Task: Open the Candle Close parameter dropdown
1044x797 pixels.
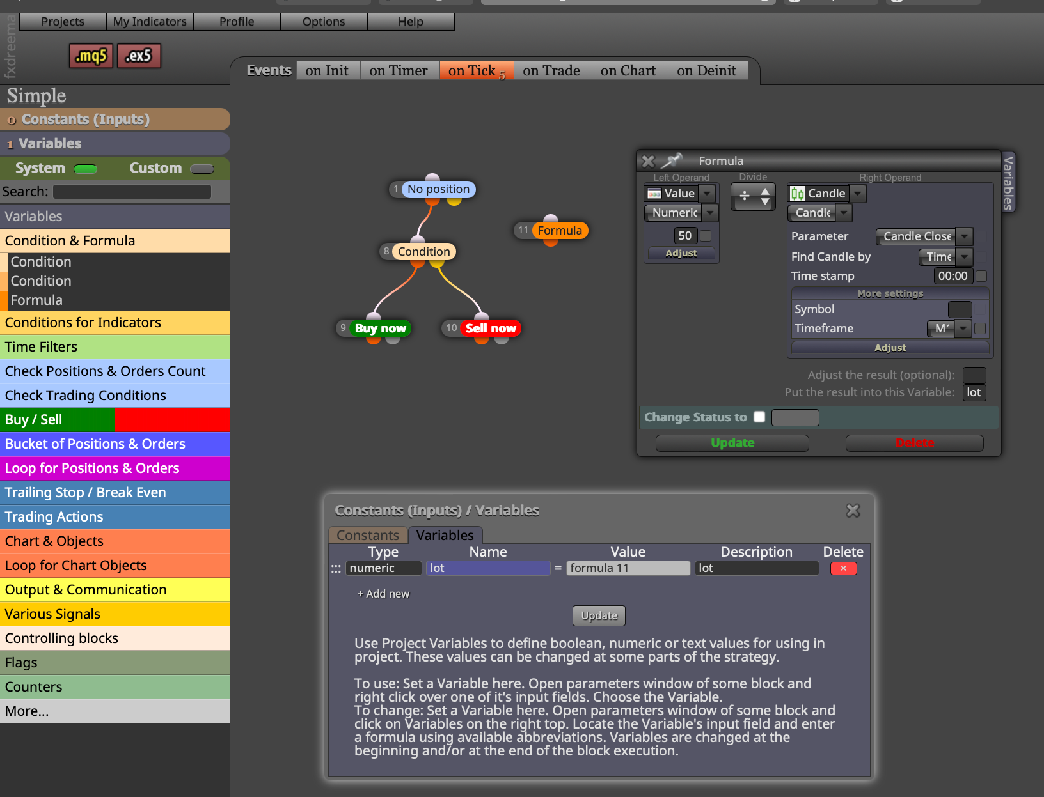Action: [x=965, y=236]
